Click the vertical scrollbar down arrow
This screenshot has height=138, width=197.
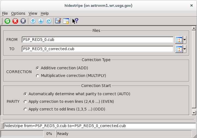click(194, 113)
